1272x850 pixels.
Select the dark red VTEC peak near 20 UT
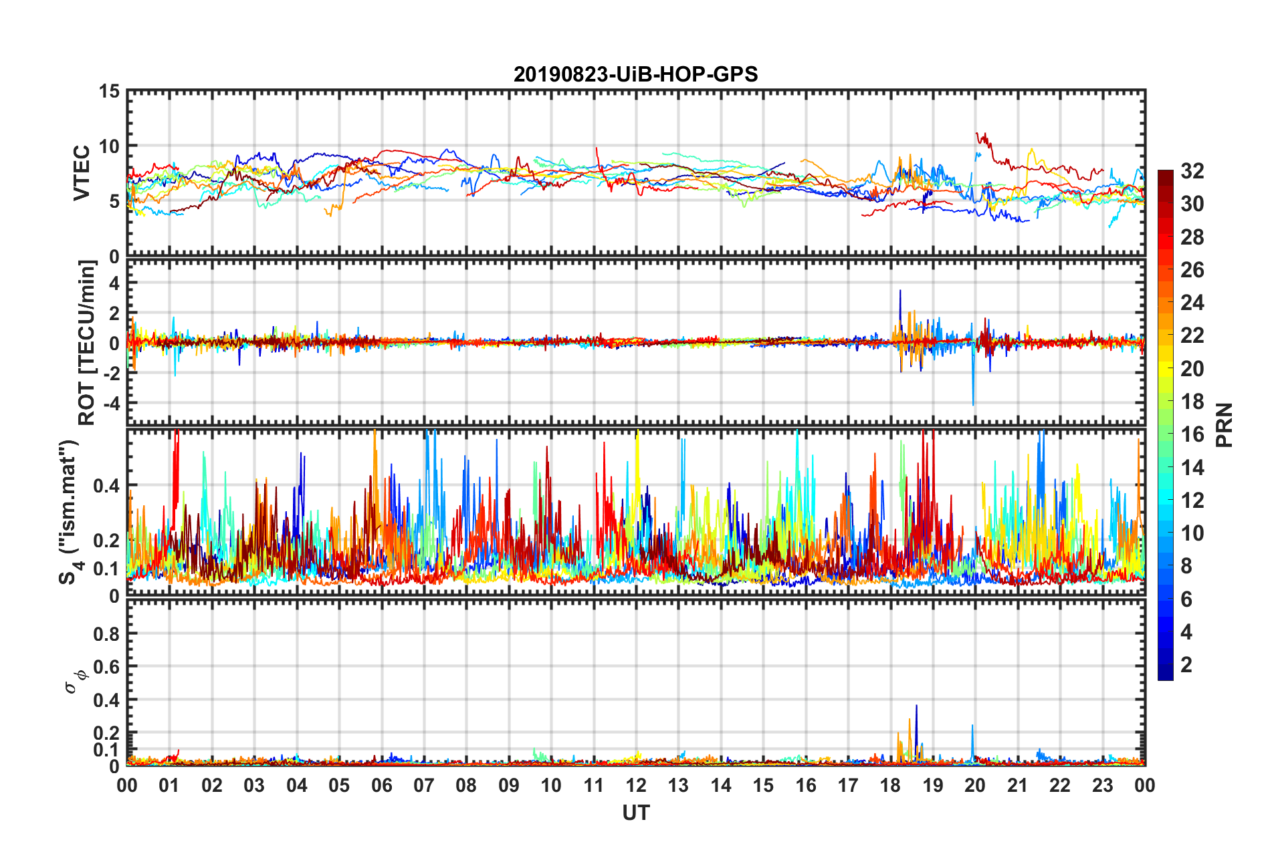pos(978,136)
